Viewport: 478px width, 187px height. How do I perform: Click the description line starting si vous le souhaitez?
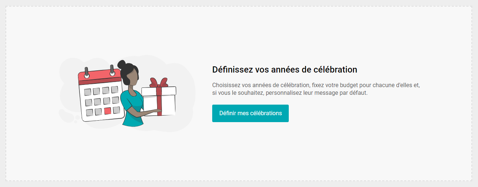(290, 93)
